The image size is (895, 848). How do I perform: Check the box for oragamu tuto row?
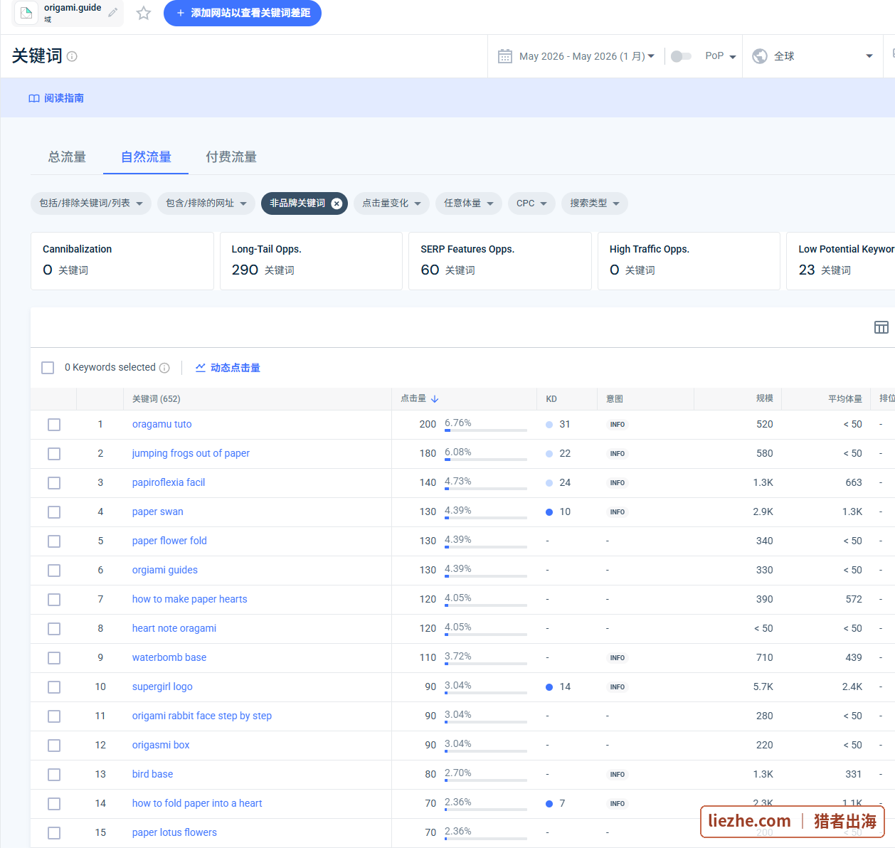point(54,425)
